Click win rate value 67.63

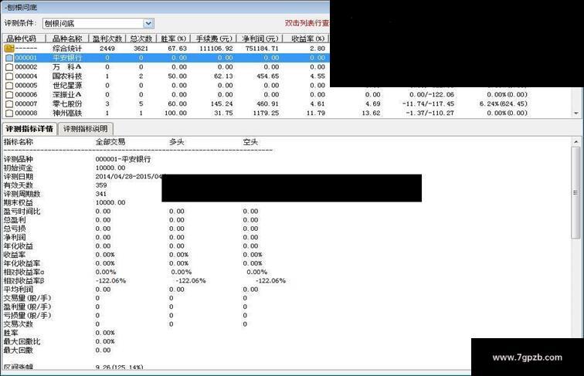coord(178,49)
